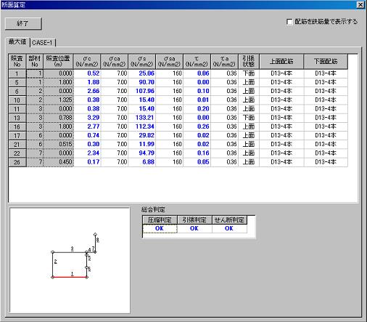367x322 pixels.
Task: Select row header for check No 1
Action: [x=17, y=73]
